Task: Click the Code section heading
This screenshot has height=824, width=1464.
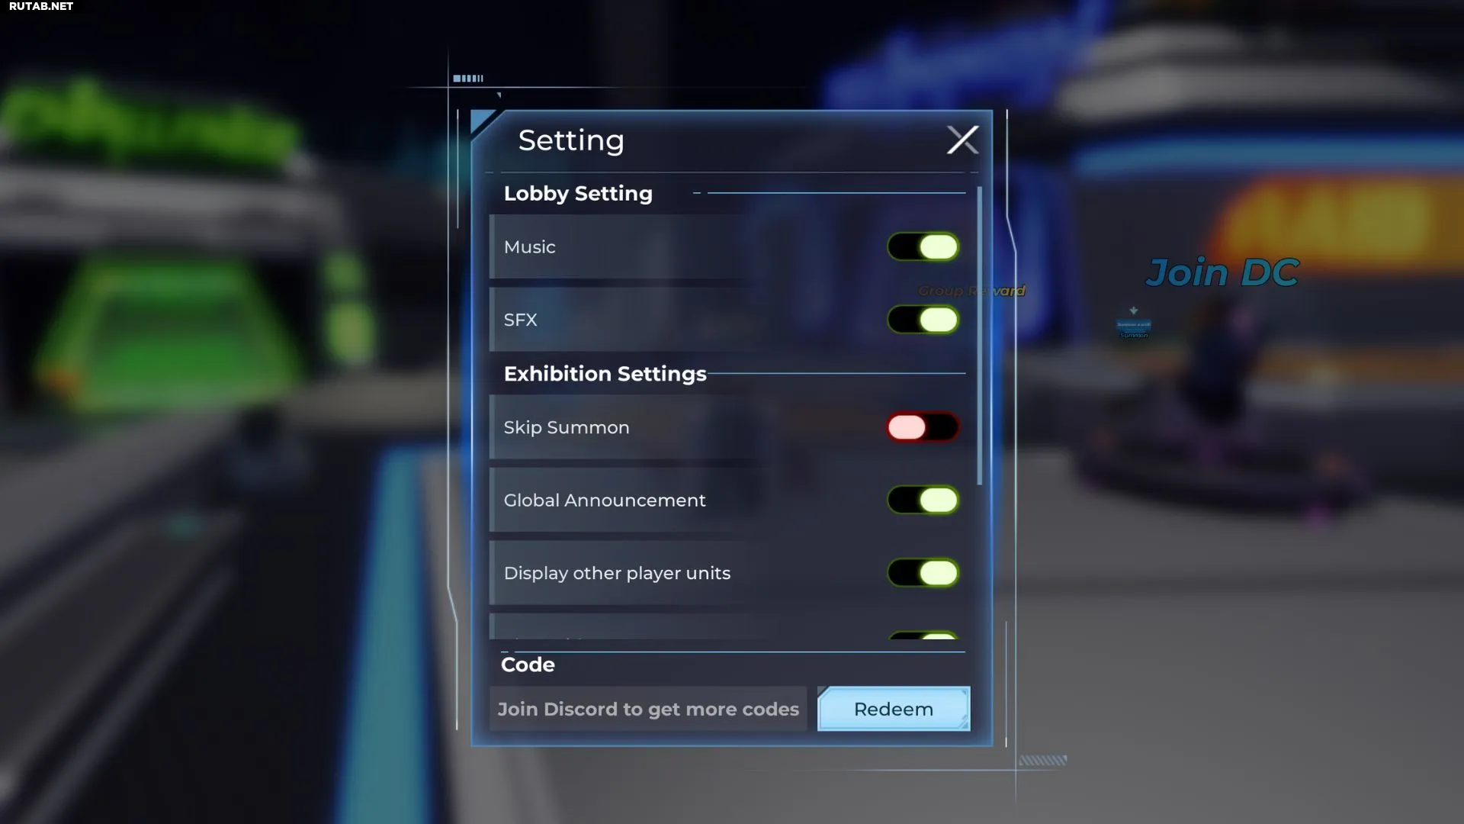Action: 528,665
